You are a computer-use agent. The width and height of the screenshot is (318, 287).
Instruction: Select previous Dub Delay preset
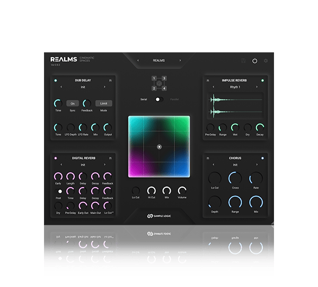click(61, 87)
